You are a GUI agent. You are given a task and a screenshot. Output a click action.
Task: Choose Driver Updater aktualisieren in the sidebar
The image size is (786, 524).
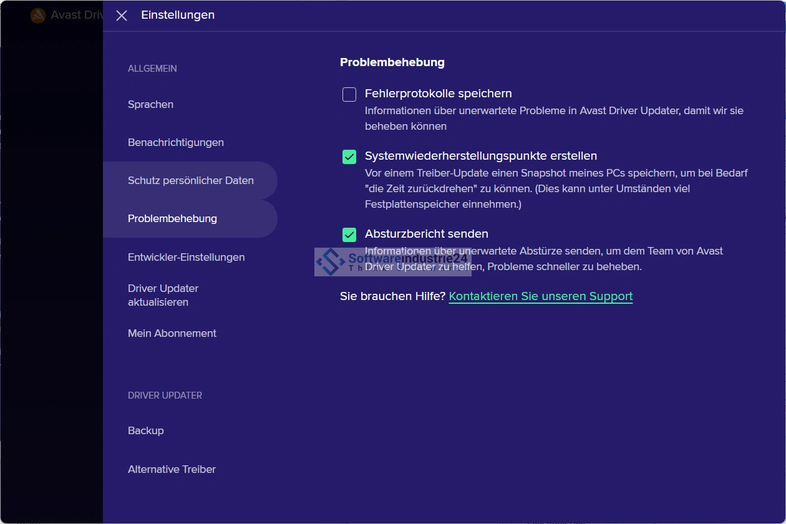click(x=163, y=295)
